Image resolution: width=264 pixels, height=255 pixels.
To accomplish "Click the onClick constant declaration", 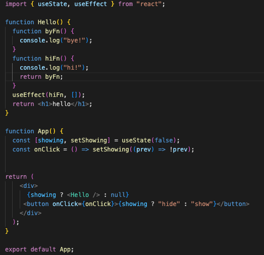I will point(47,149).
